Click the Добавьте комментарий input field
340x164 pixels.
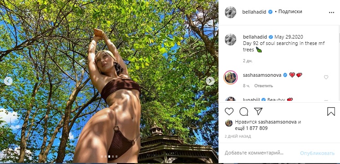pos(254,153)
